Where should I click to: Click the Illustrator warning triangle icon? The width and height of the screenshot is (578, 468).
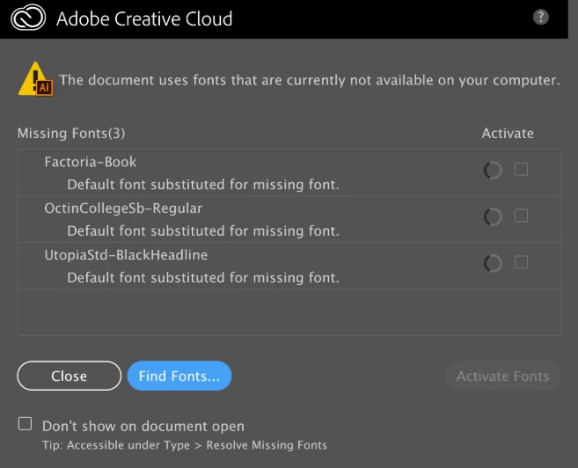(x=36, y=81)
